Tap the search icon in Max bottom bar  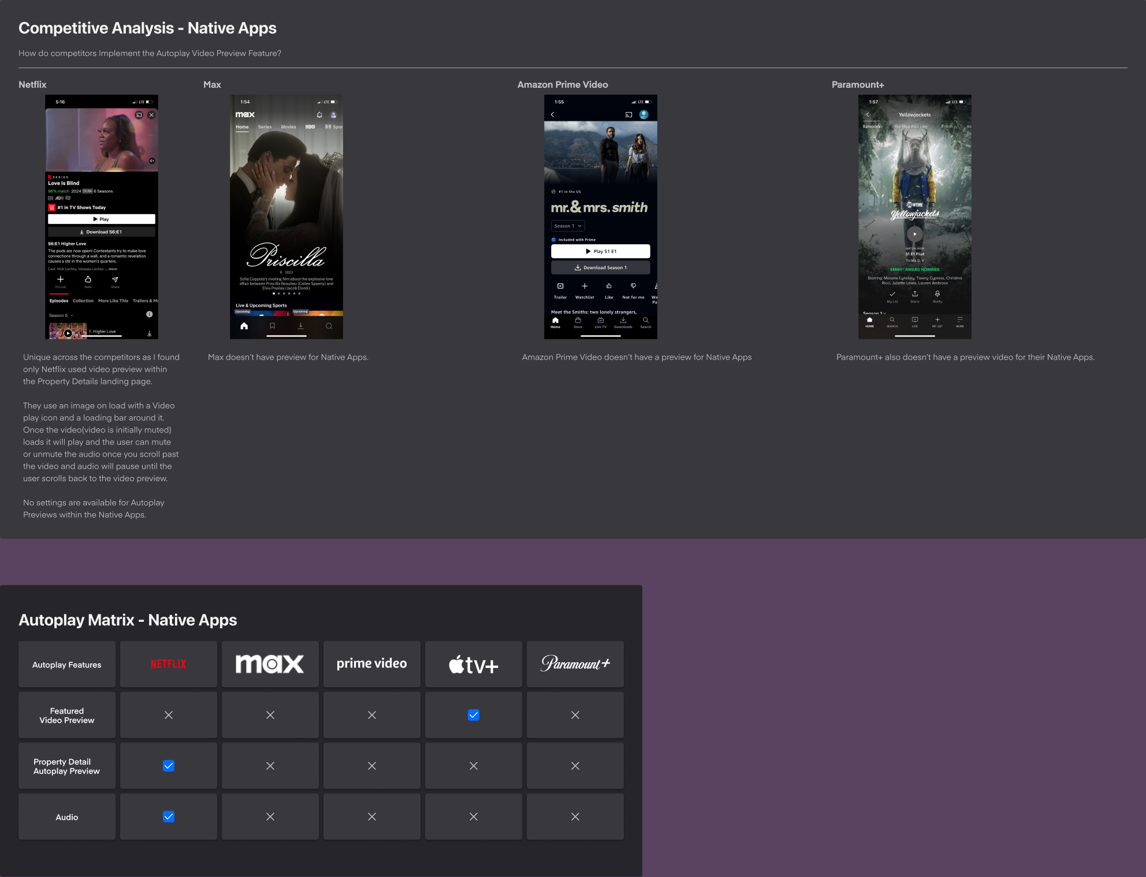click(329, 326)
